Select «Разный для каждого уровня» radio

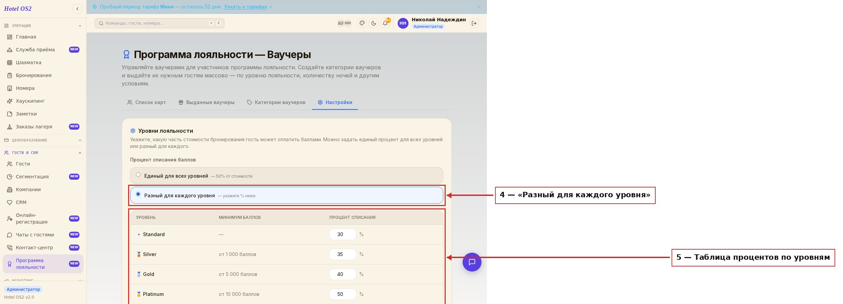click(x=138, y=194)
